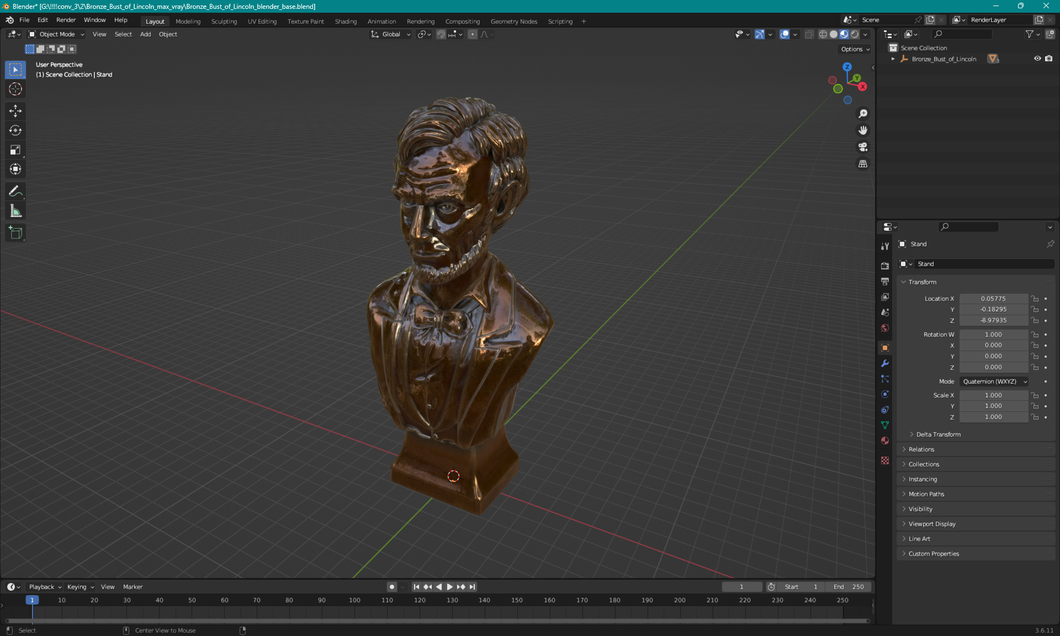Toggle snapping magnet
Screen dimensions: 1060x636
[441, 34]
